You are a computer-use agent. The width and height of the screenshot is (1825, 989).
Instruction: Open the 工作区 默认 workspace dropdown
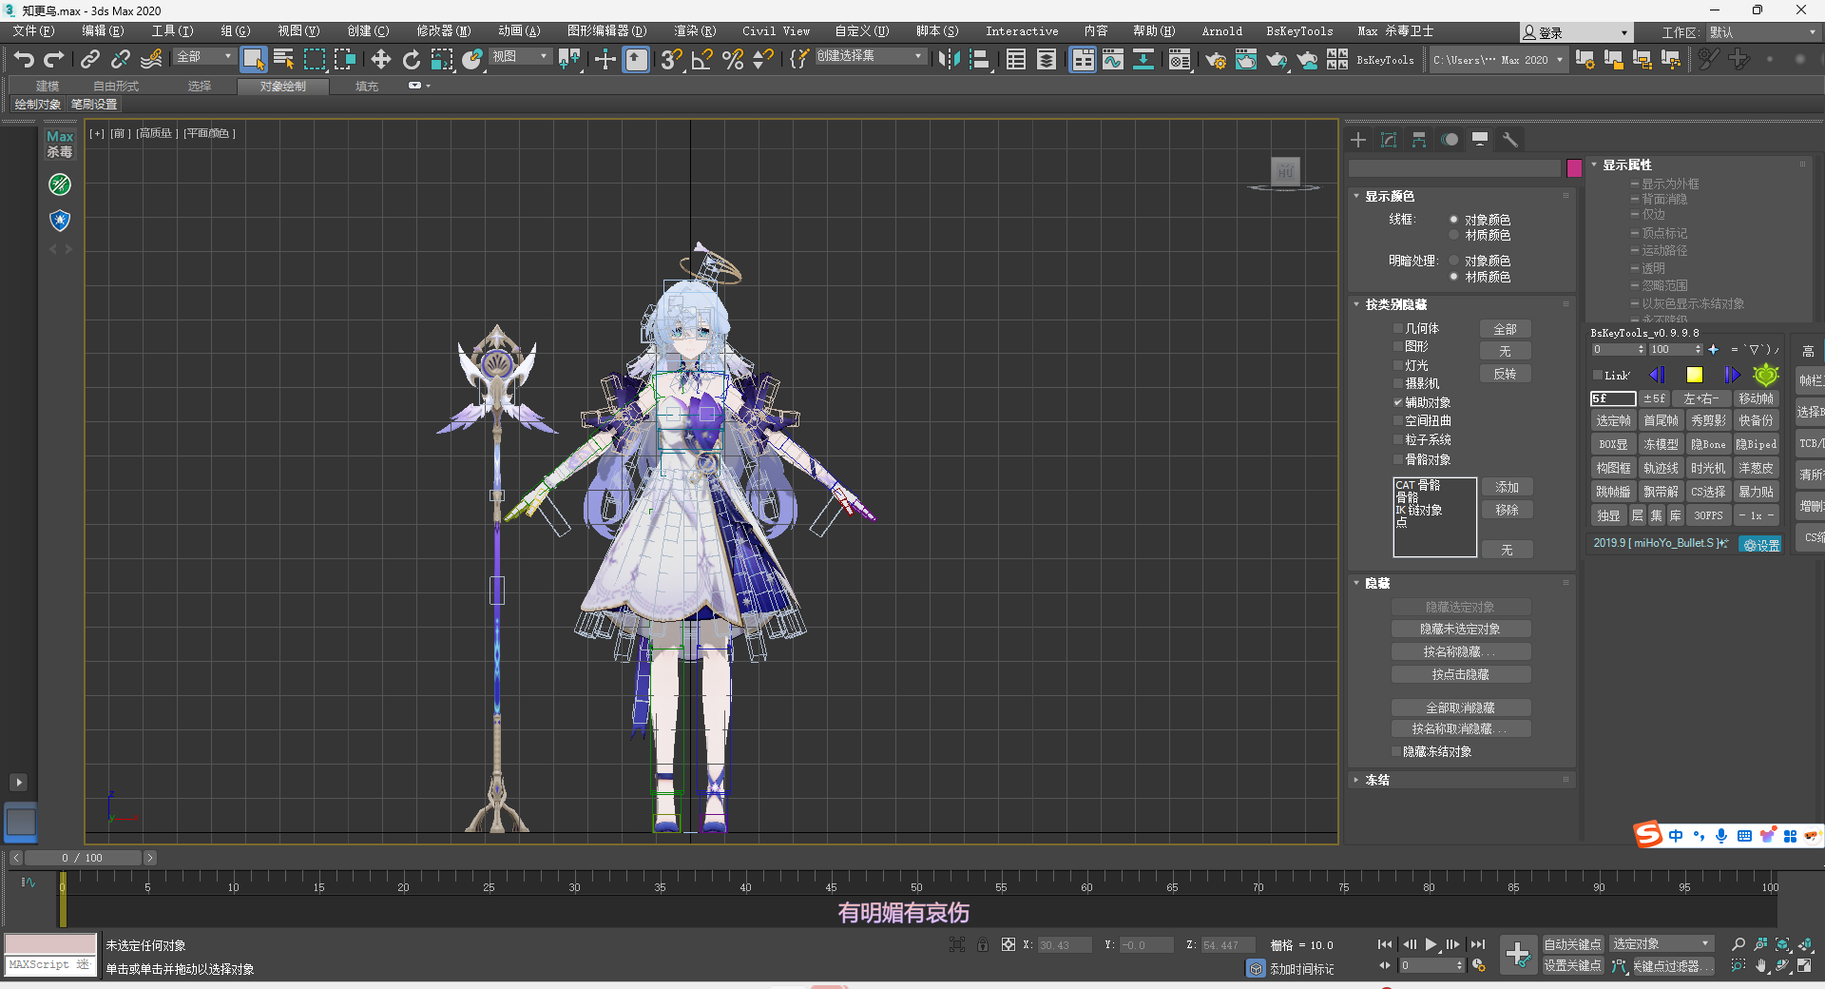point(1761,32)
